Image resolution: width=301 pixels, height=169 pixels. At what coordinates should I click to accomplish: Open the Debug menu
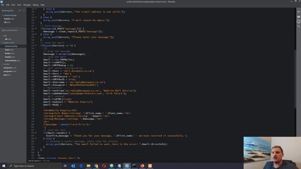36,5
